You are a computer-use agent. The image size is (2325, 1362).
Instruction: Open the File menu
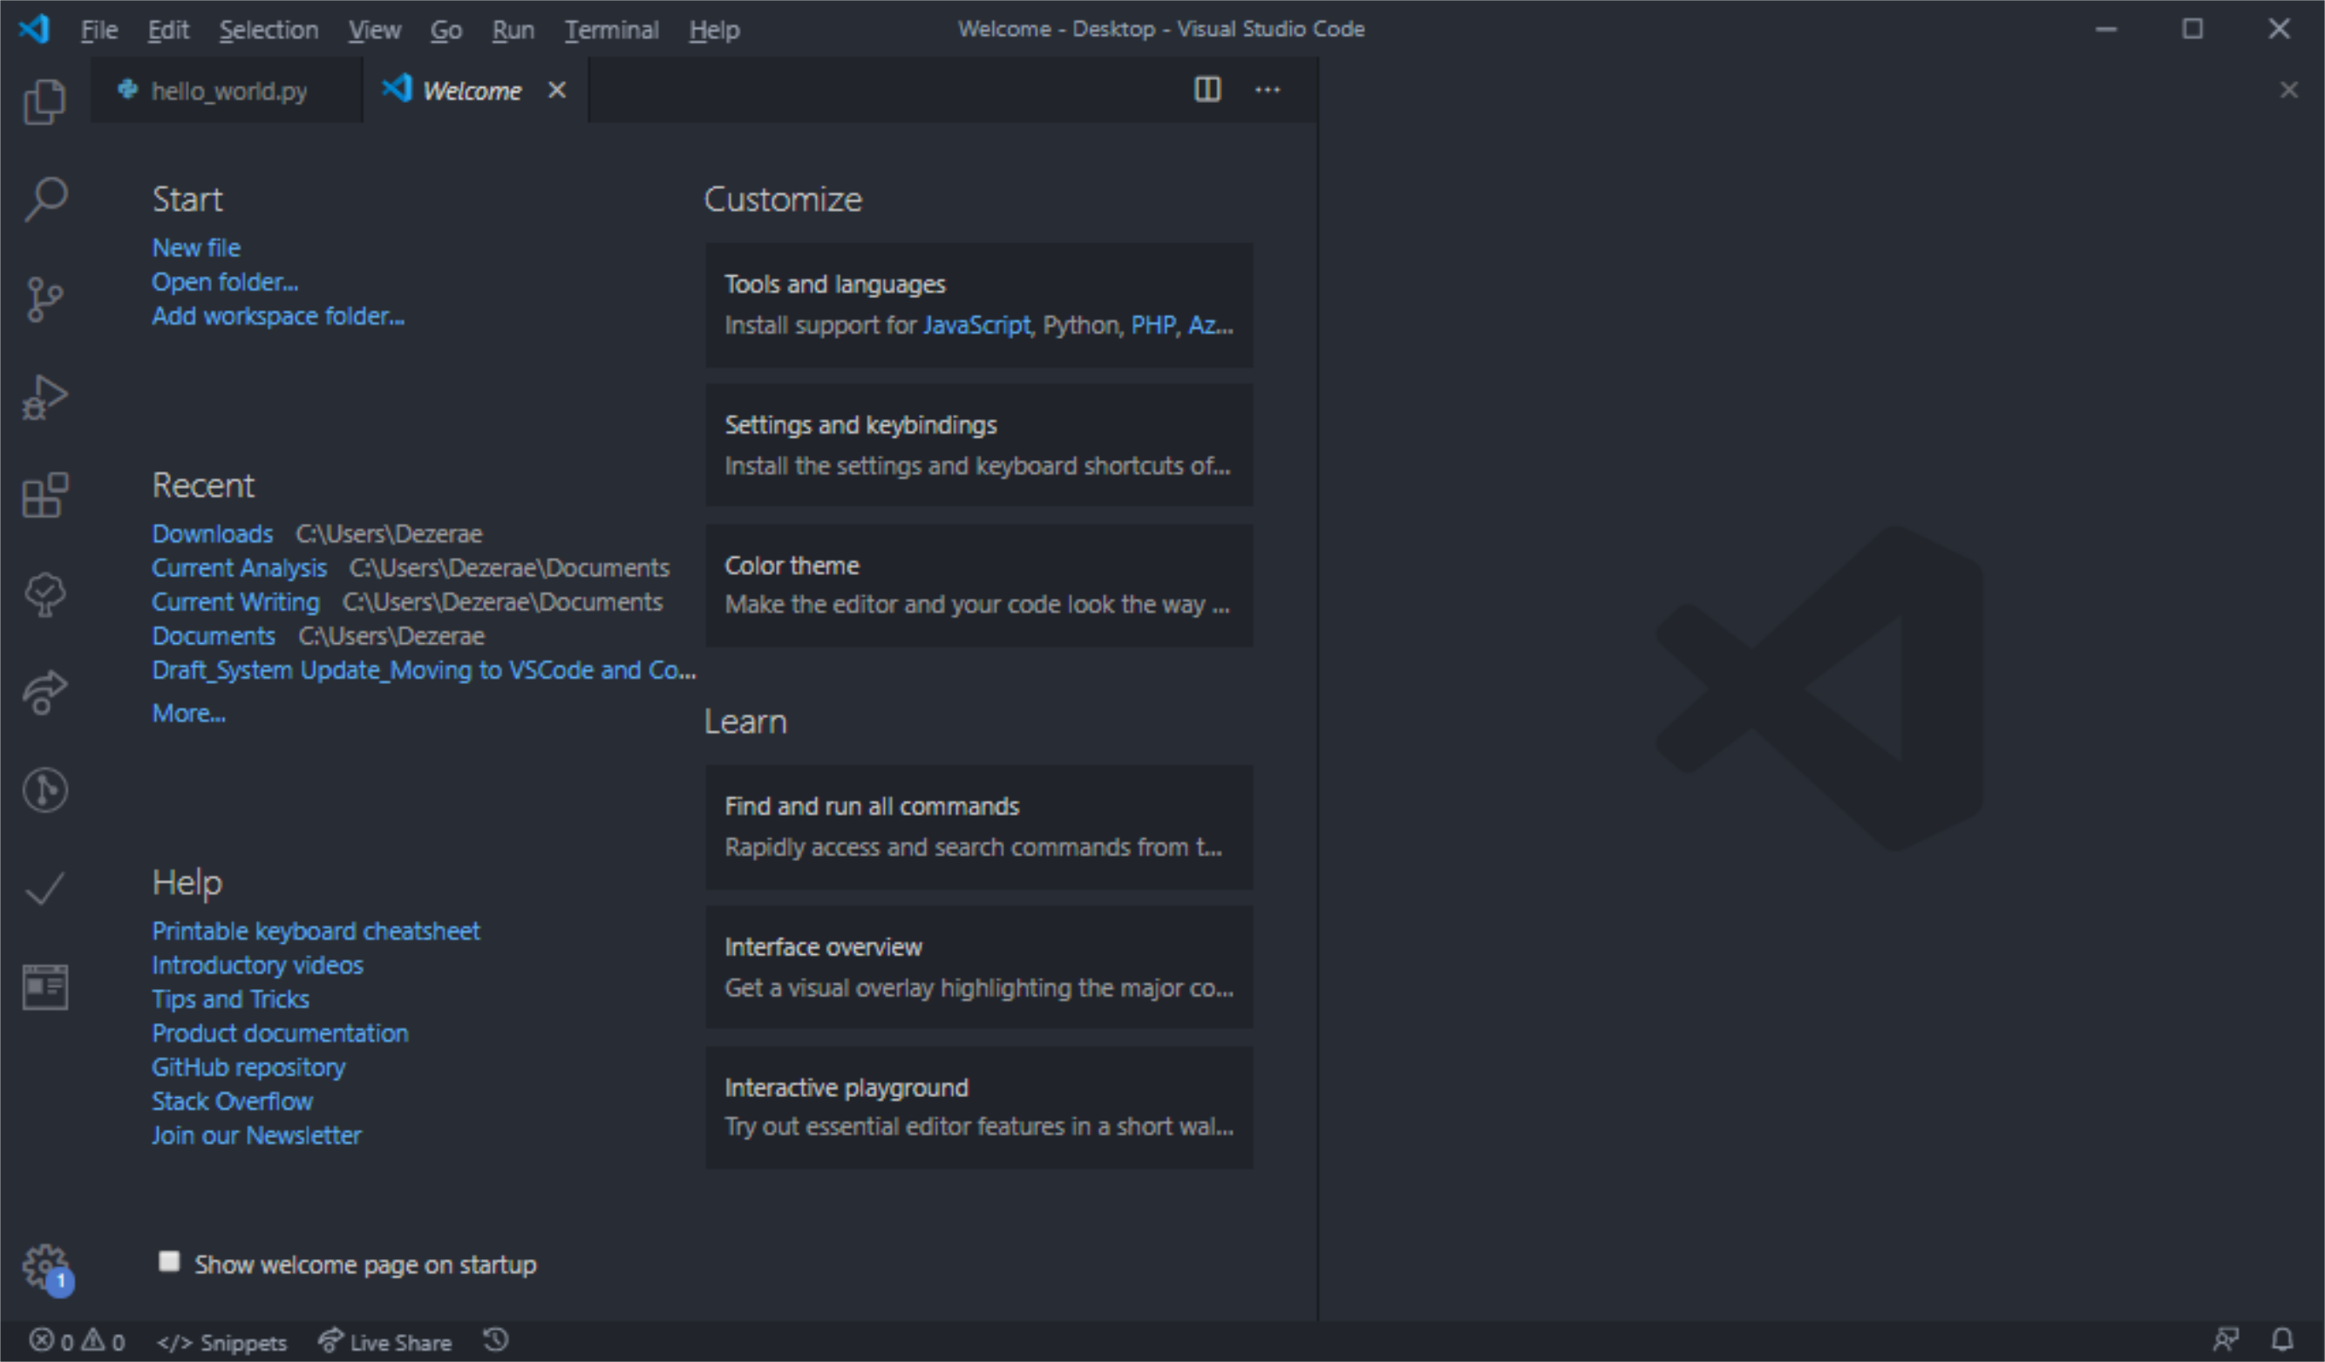pyautogui.click(x=99, y=30)
